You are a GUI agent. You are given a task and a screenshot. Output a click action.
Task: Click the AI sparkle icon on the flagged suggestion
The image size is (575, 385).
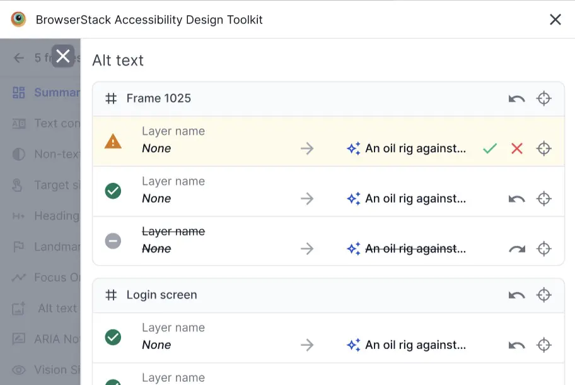[353, 148]
